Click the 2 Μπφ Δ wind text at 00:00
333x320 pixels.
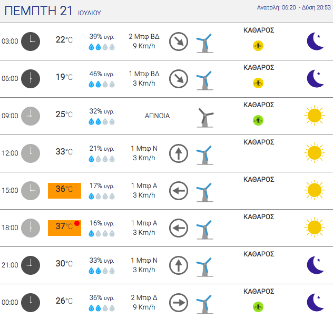144,297
